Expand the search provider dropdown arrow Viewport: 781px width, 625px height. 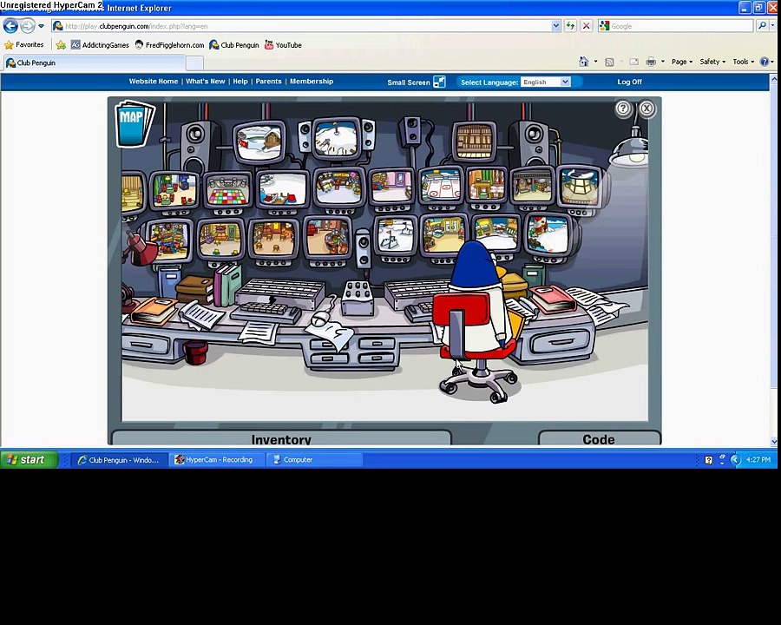click(773, 26)
